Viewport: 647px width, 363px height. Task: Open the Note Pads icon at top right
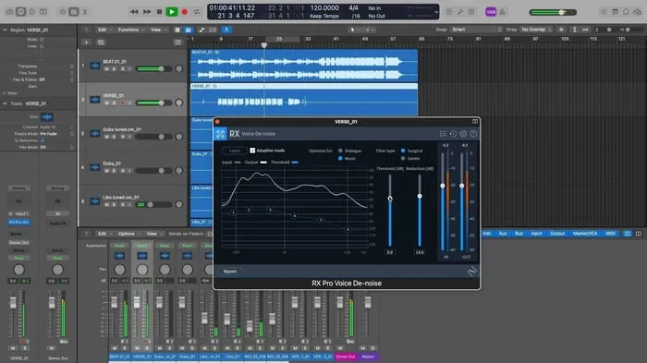[x=615, y=12]
